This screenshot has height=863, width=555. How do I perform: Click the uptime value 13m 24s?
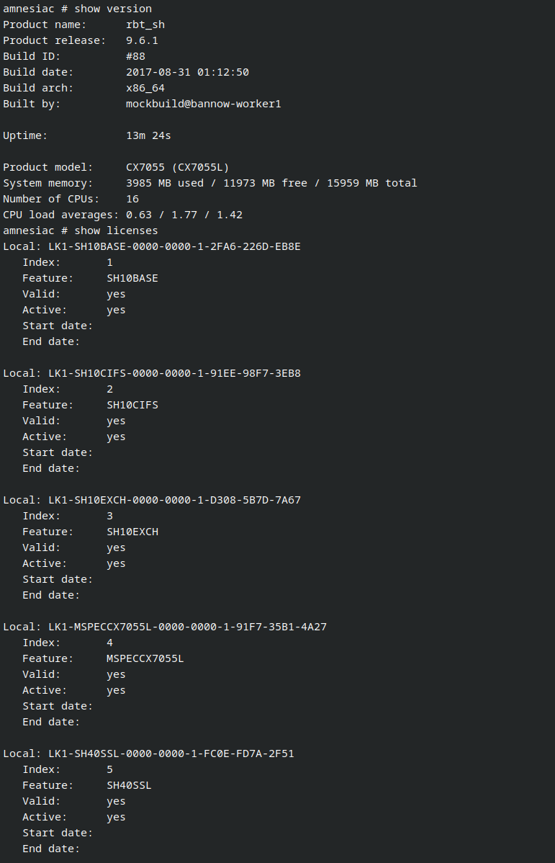(148, 135)
